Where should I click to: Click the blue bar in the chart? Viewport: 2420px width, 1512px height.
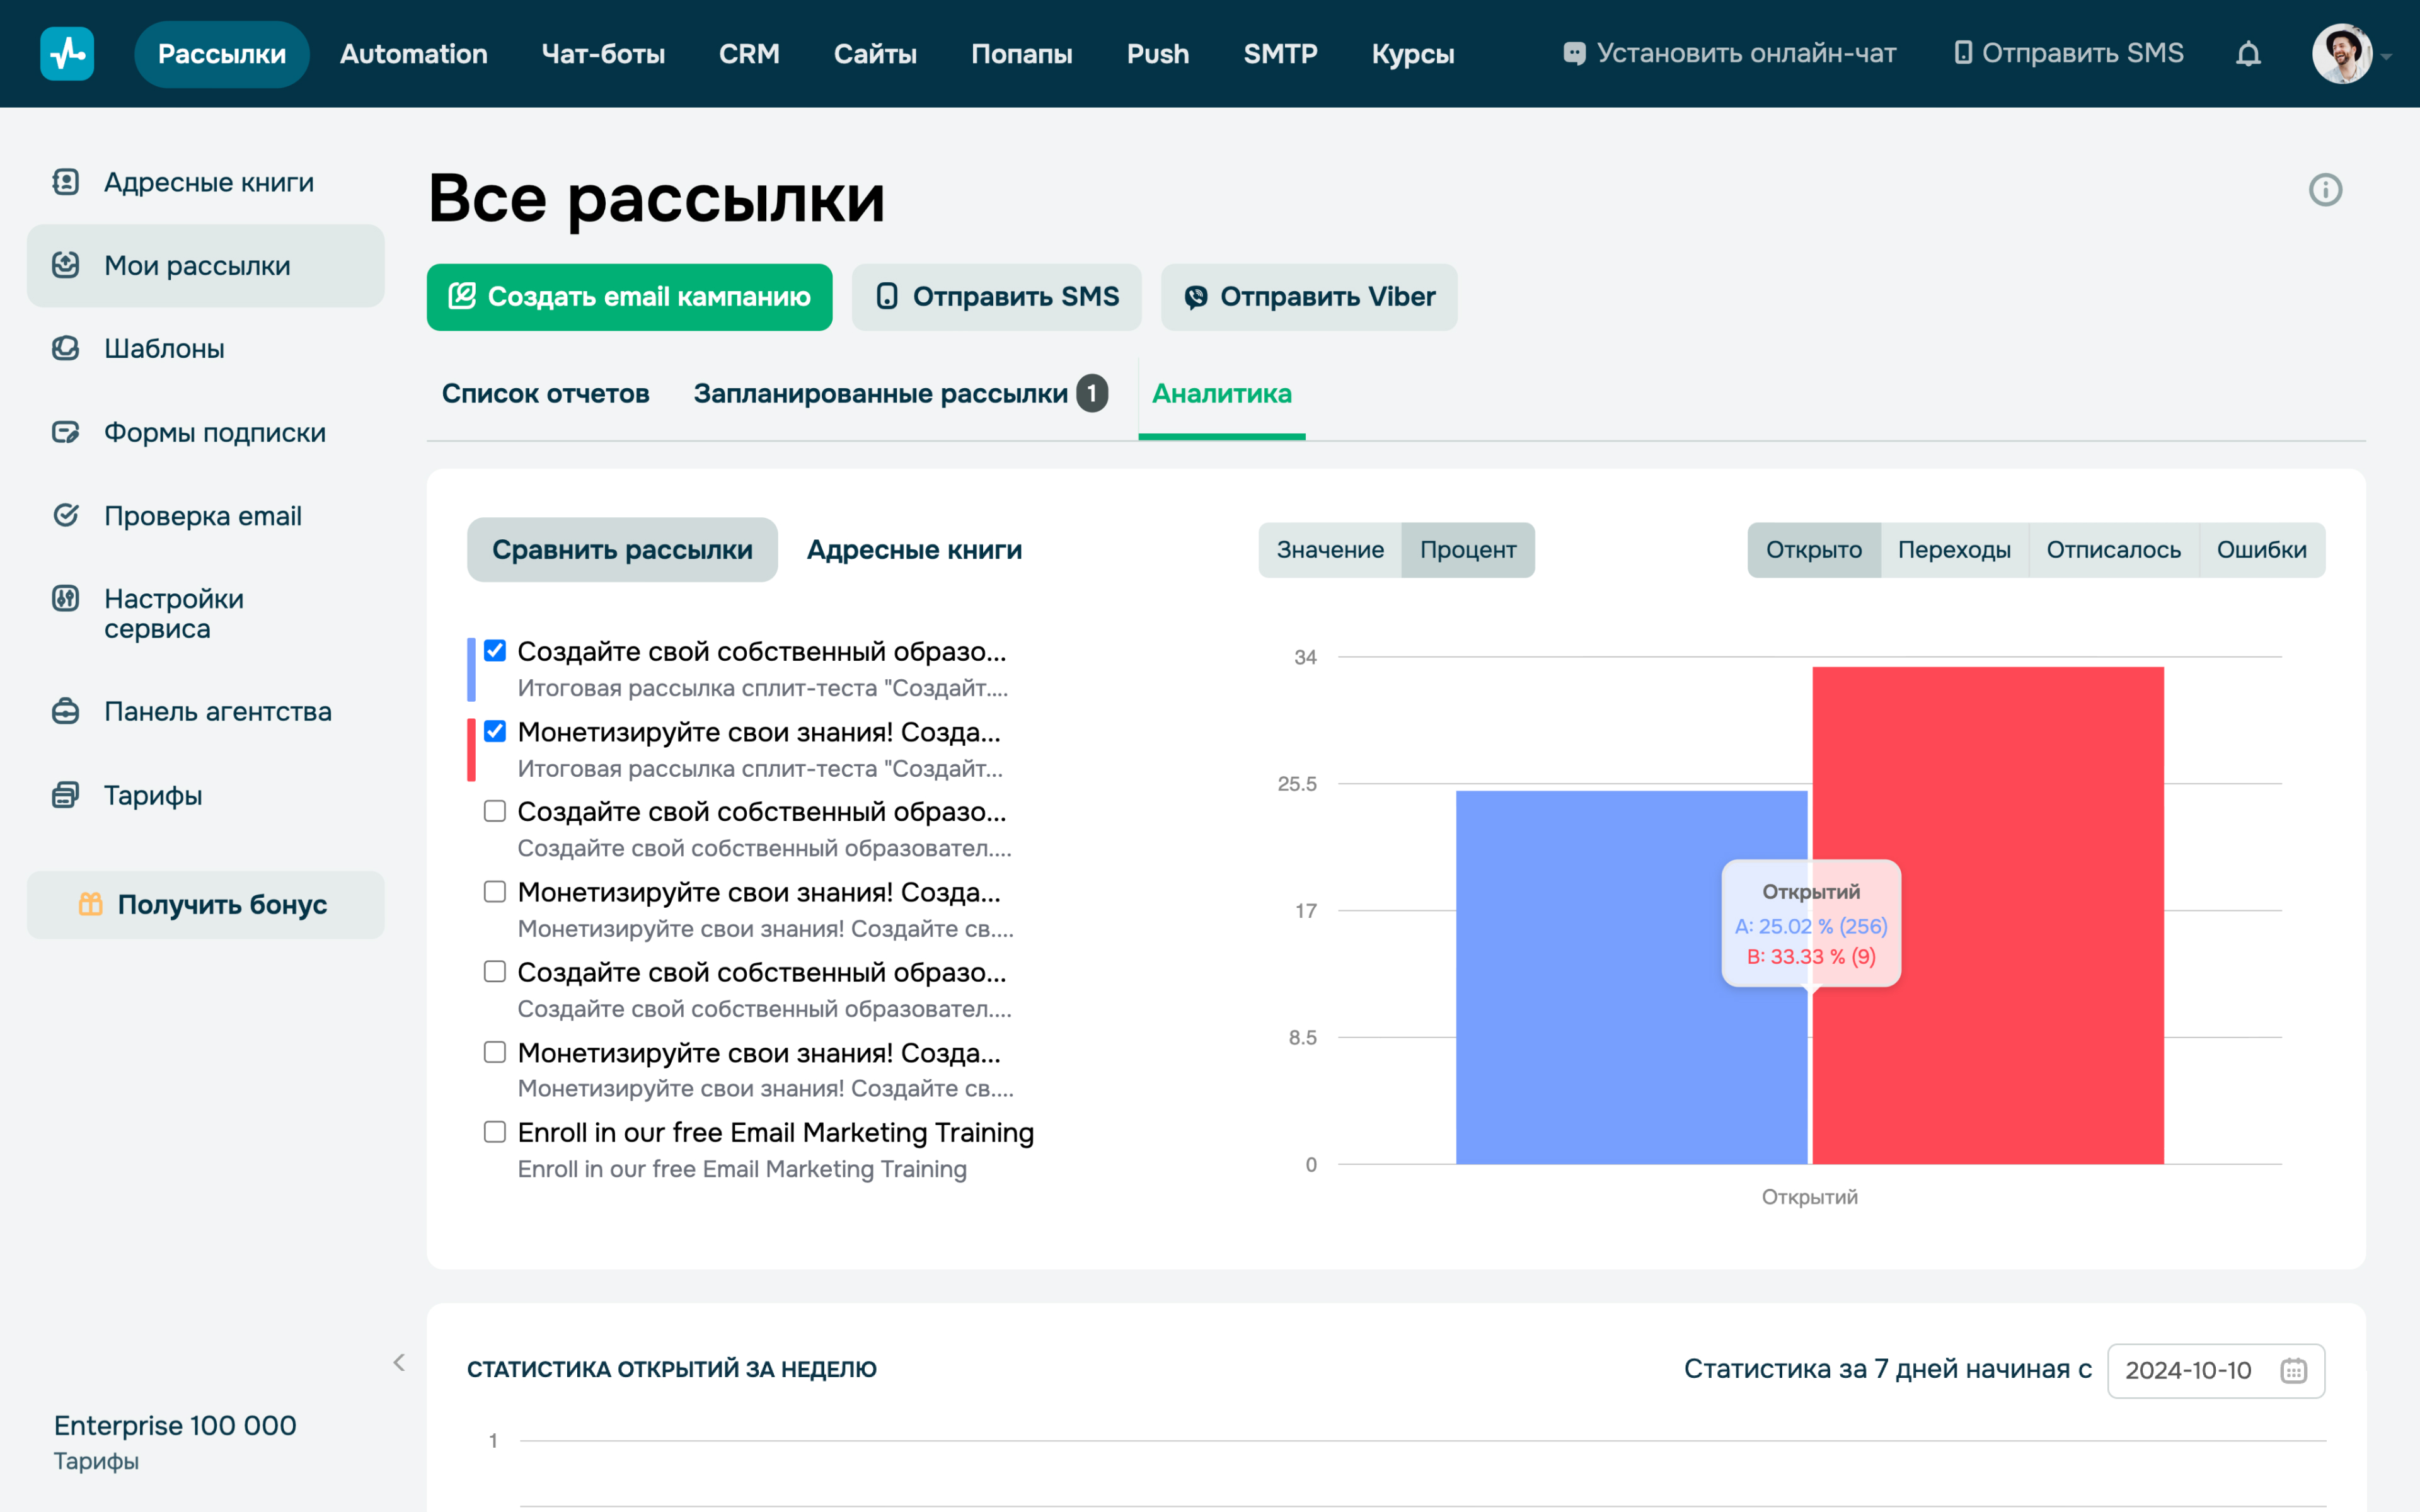pos(1631,977)
